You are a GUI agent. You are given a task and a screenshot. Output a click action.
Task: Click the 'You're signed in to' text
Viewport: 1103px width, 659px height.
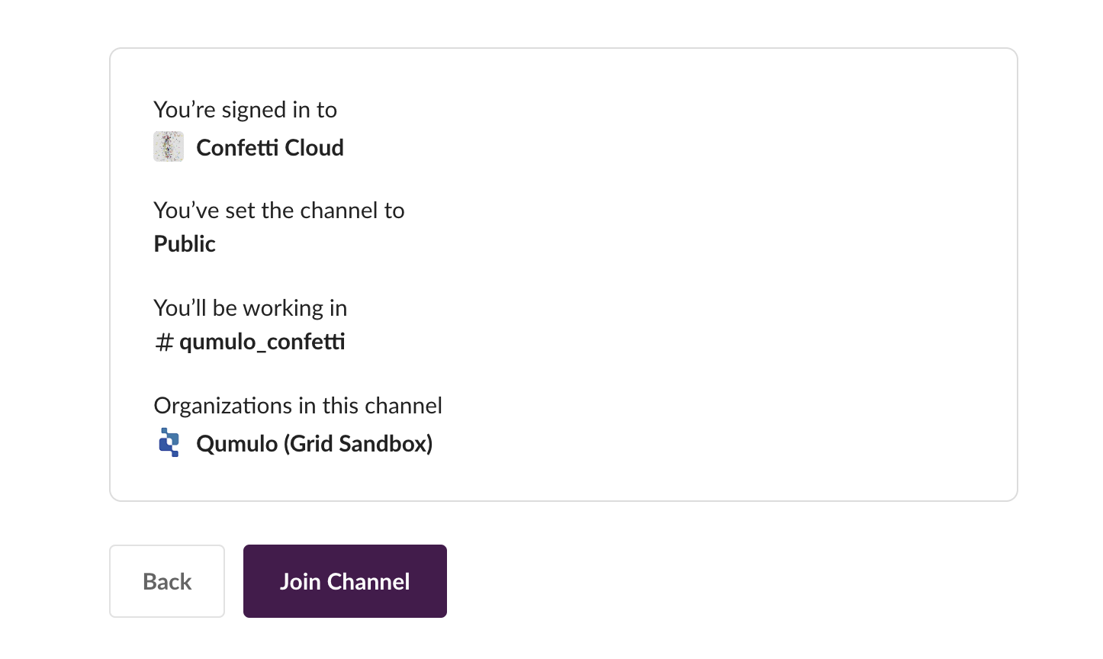click(246, 110)
